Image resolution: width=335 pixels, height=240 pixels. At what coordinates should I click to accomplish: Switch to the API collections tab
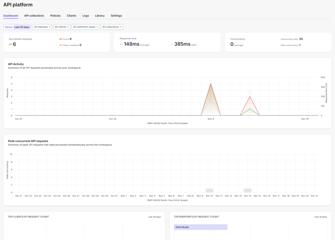coord(34,16)
